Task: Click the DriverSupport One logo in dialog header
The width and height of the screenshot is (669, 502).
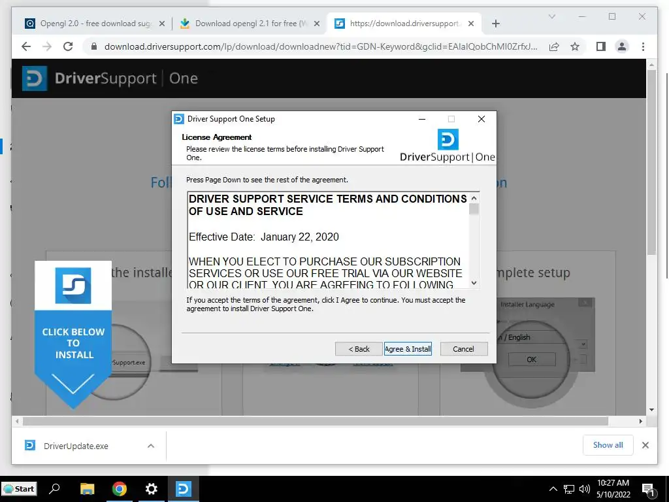Action: pyautogui.click(x=448, y=145)
